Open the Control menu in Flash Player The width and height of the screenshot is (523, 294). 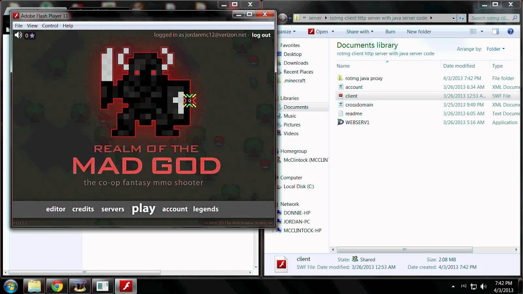pyautogui.click(x=50, y=25)
